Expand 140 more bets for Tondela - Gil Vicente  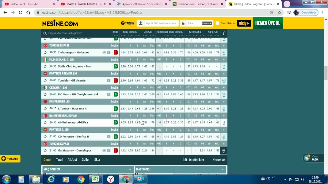224,81
